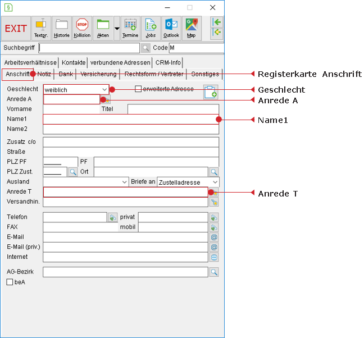The image size is (364, 338).
Task: Click the selector icon beside Anrede A
Action: [106, 99]
